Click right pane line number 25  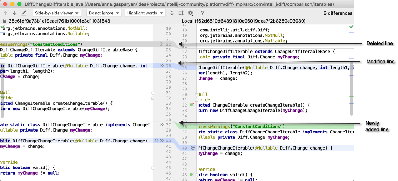[184, 68]
